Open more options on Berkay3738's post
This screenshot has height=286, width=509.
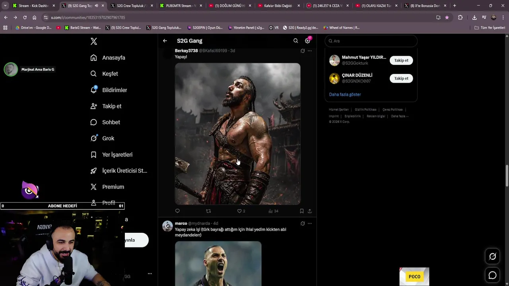(310, 51)
